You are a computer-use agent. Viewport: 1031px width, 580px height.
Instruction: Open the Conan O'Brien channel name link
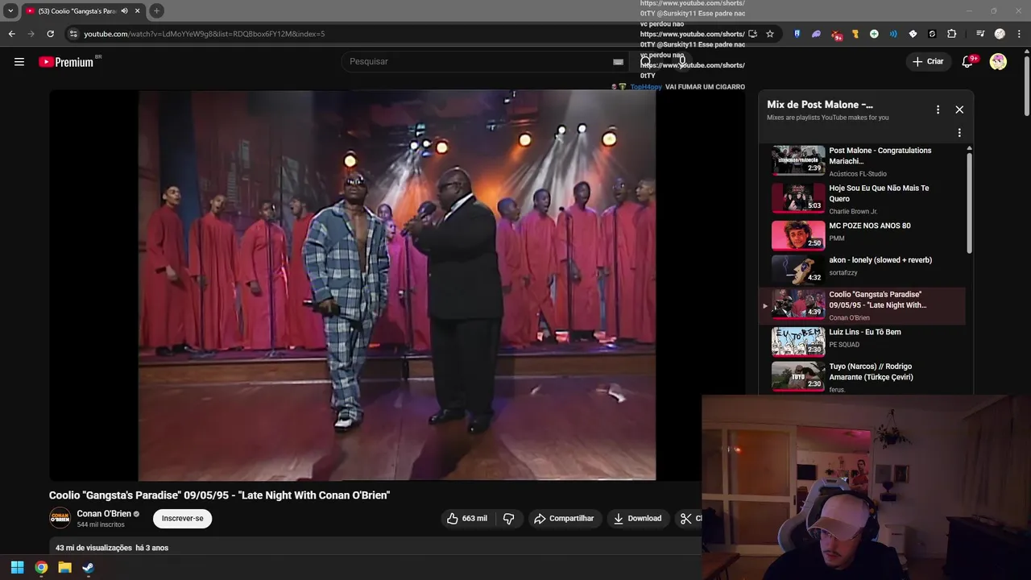point(104,513)
